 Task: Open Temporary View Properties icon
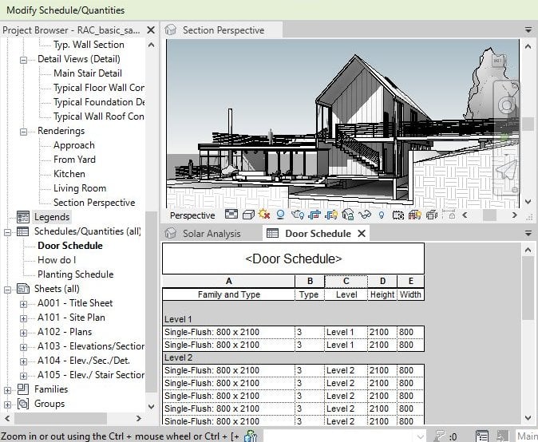pos(398,215)
